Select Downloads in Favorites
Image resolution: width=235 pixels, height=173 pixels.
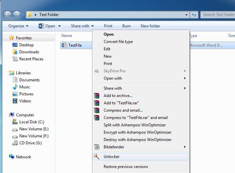[x=29, y=52]
